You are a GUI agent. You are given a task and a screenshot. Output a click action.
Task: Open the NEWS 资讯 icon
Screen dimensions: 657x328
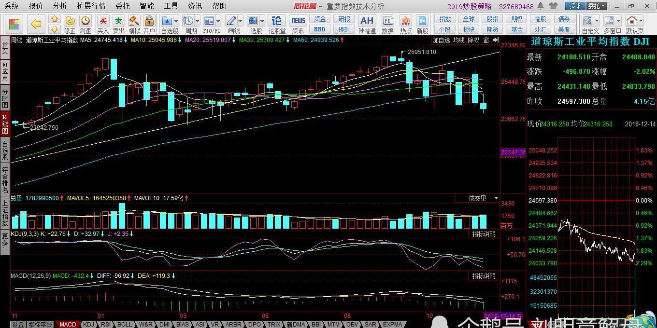click(298, 24)
